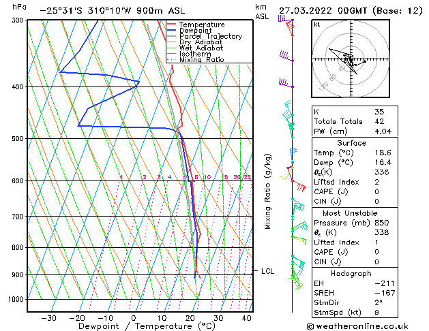Click the 'Dewpoint / Temperature (°C)' axis title
The width and height of the screenshot is (429, 331).
coord(147,326)
